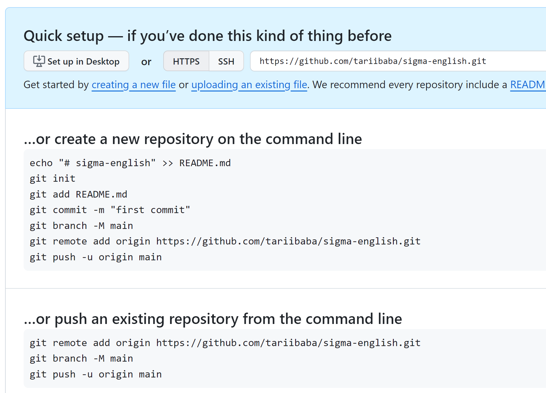Click the echo sigma-english README.md line
Viewport: 546px width, 393px height.
point(130,163)
